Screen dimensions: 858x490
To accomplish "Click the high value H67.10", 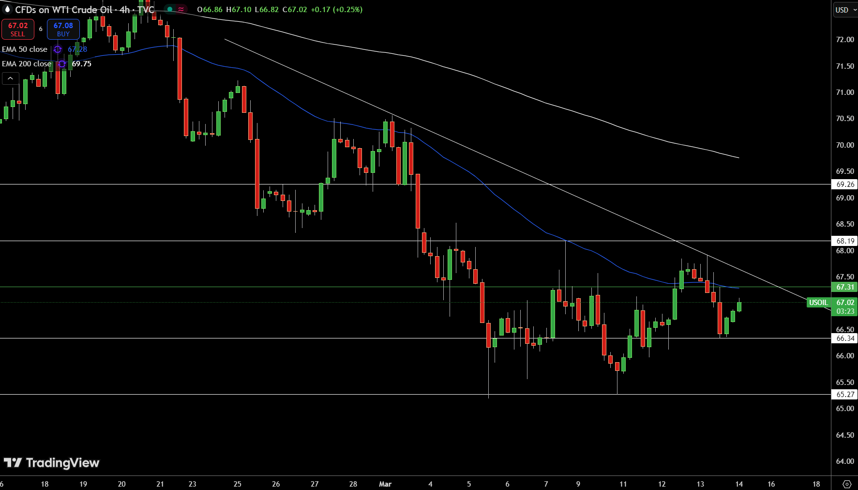I will tap(239, 10).
